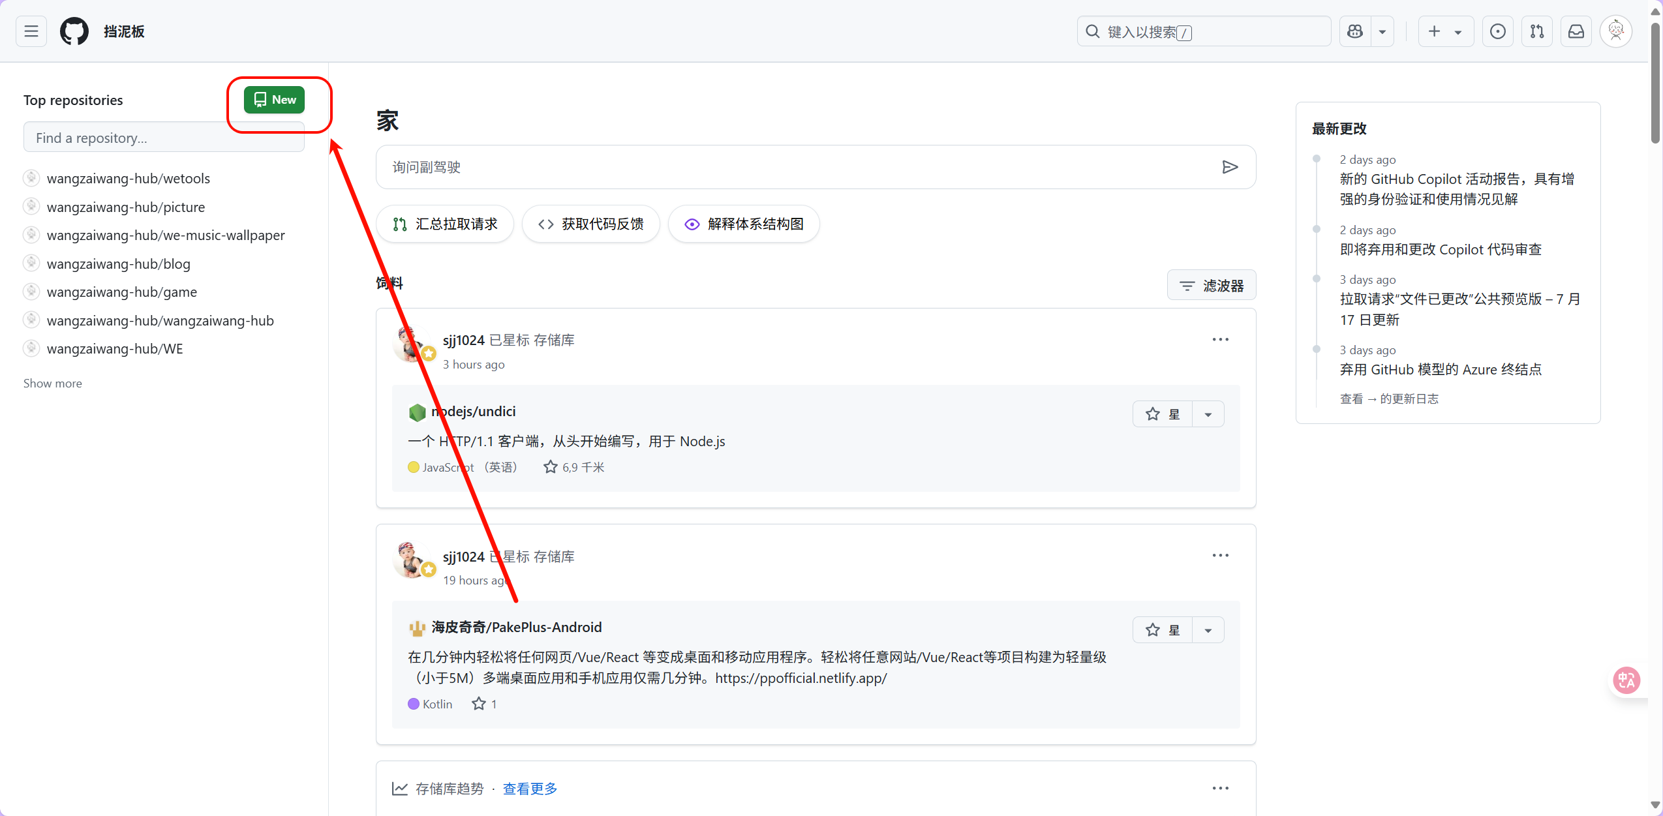Click 查看 → 的更新日志 link
The height and width of the screenshot is (816, 1663).
1389,399
